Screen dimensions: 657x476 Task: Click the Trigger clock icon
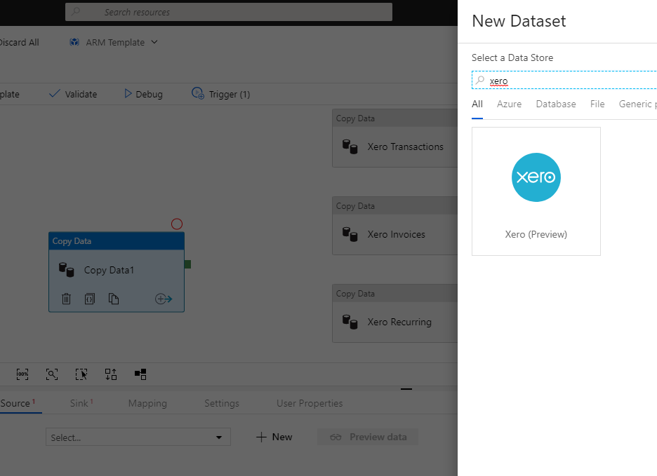point(198,93)
